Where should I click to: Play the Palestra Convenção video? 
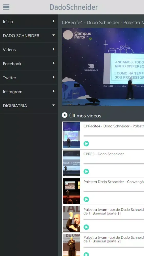pyautogui.click(x=86, y=199)
